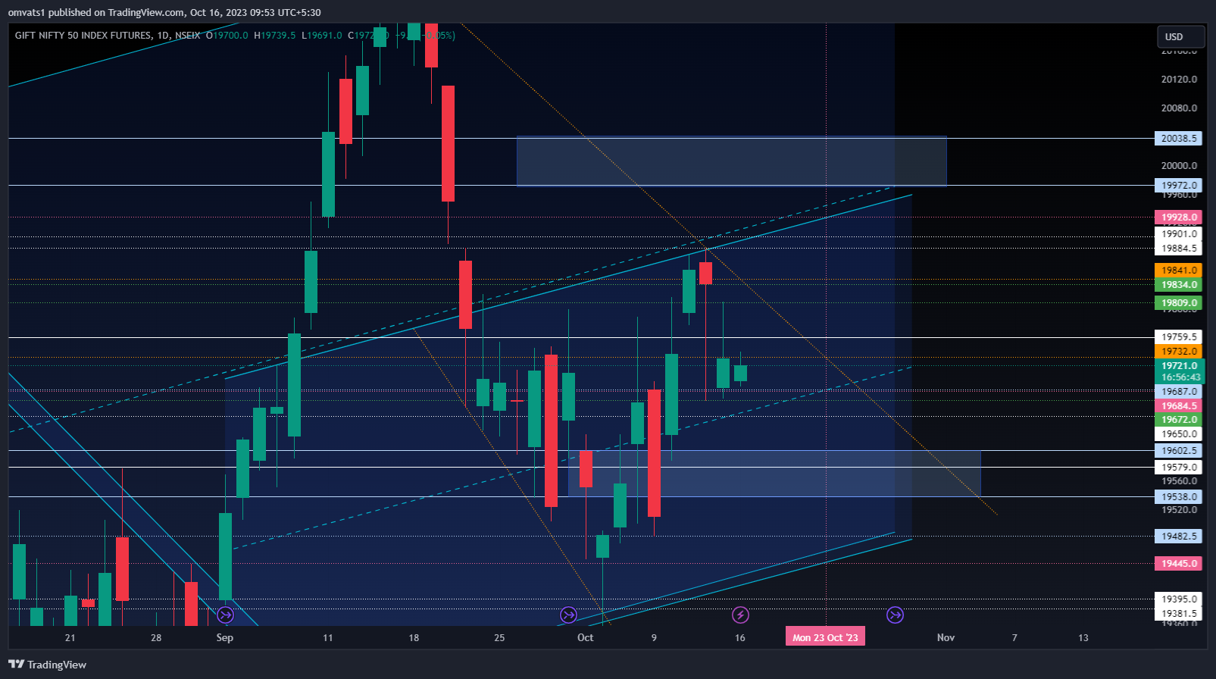
Task: Click the 18 date on the time axis
Action: click(x=414, y=638)
